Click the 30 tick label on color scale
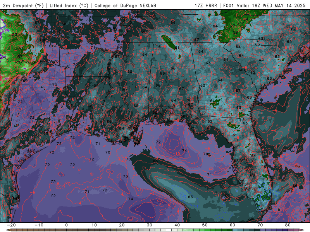This screenshot has height=232, width=310. tap(150, 225)
